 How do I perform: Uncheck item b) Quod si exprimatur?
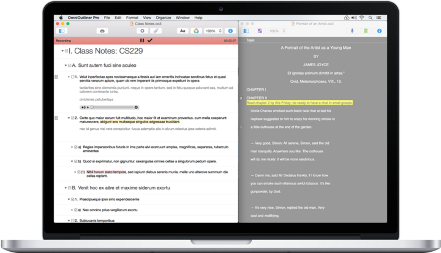[76, 162]
